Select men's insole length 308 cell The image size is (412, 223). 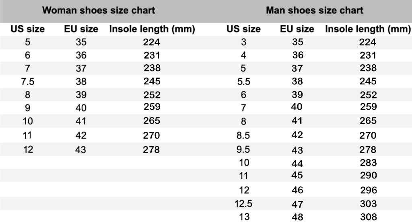[x=369, y=217]
